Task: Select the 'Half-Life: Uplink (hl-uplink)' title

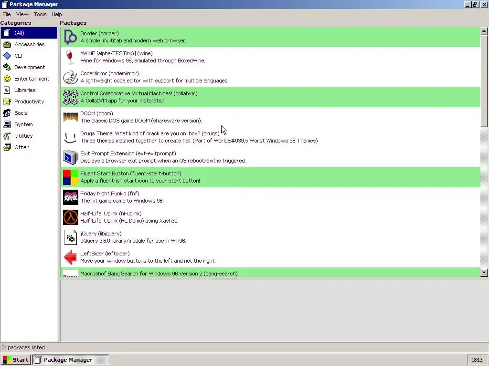Action: coord(111,213)
